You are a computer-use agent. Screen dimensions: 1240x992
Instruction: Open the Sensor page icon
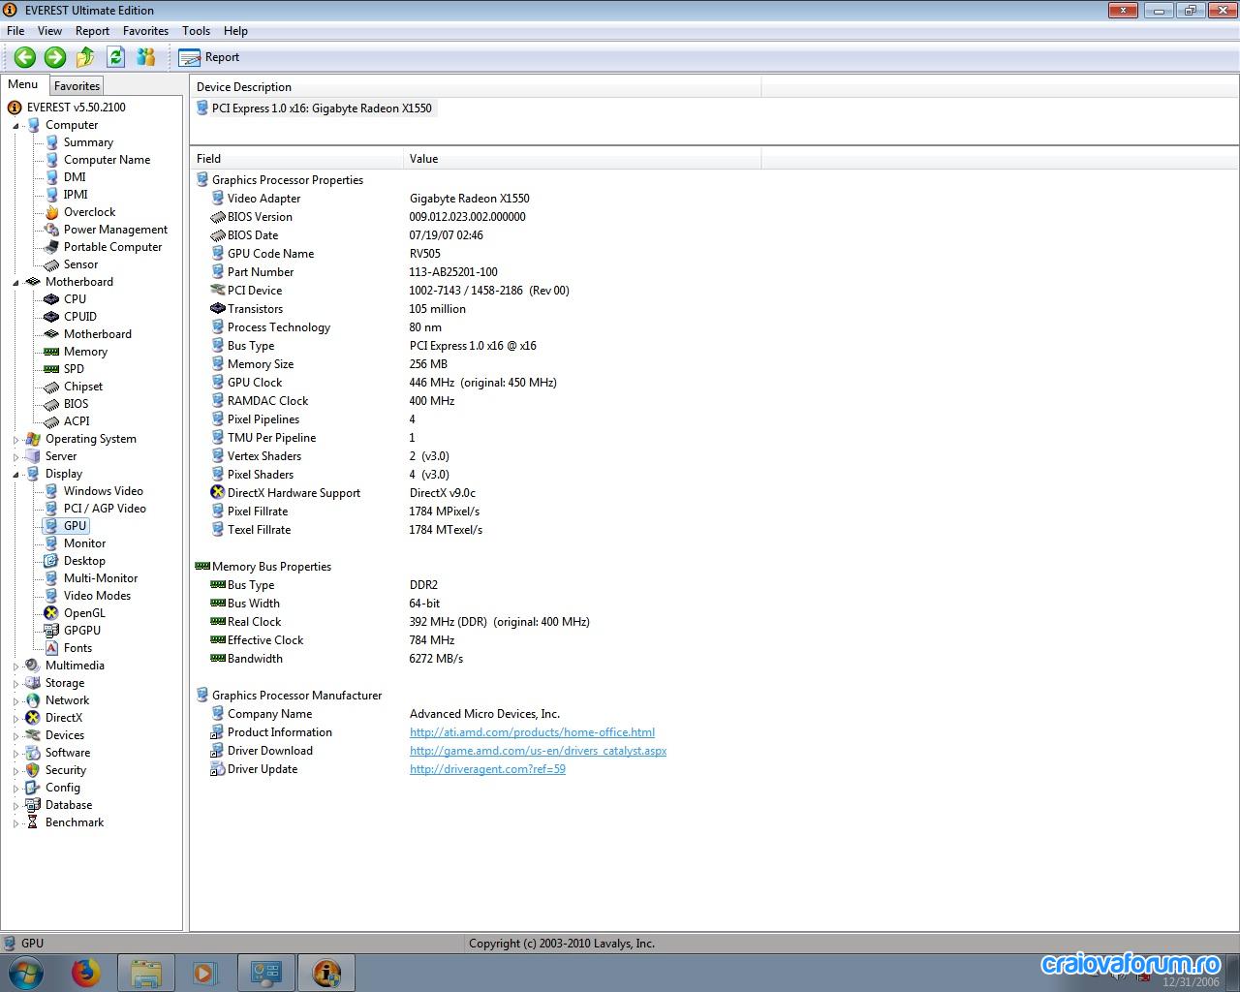click(52, 264)
